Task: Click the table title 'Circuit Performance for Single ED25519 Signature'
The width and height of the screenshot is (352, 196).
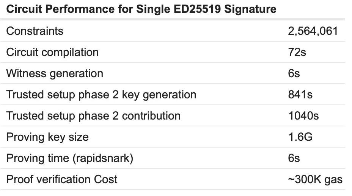Action: [141, 9]
